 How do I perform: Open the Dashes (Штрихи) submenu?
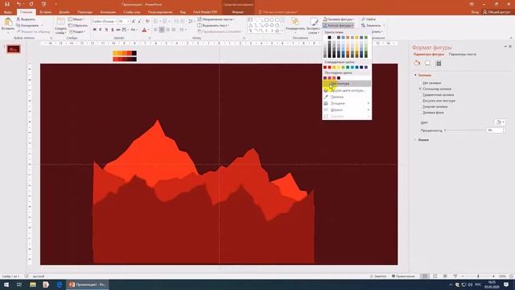coord(347,110)
